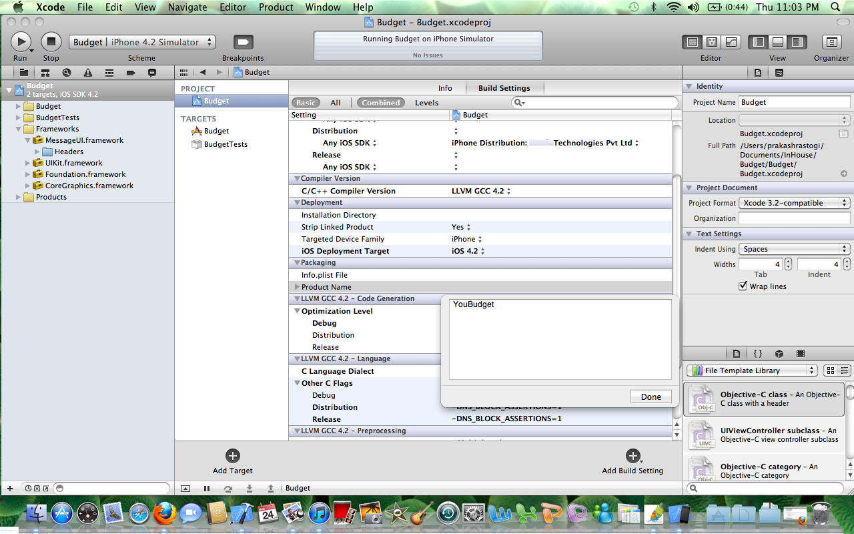Screen dimensions: 854x534
Task: Select the Standard editor icon
Action: 692,42
